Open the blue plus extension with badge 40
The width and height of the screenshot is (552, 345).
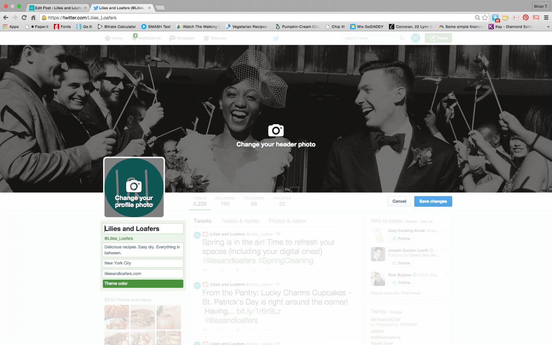(x=495, y=17)
